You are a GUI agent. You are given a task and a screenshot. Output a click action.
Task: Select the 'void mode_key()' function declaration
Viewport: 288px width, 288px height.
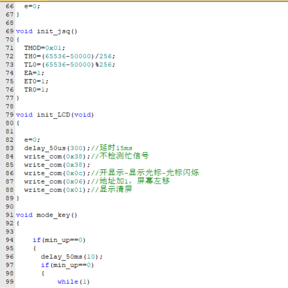[46, 215]
